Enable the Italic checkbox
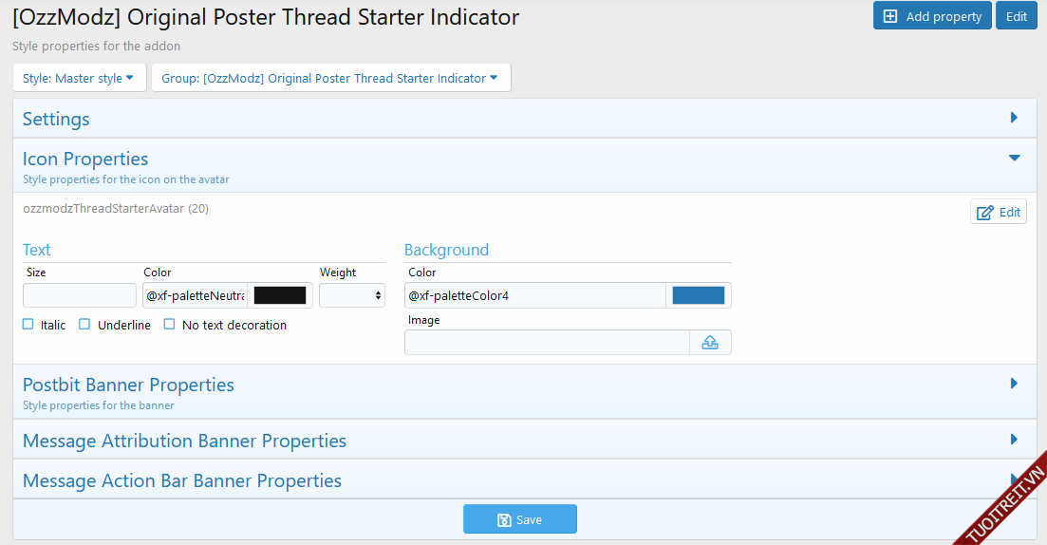The image size is (1047, 545). (x=28, y=325)
